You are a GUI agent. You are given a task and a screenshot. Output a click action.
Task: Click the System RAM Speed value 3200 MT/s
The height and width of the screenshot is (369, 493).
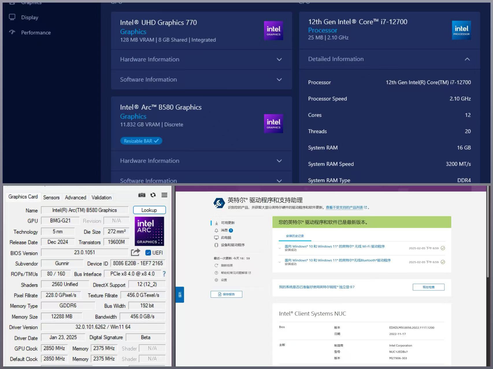(x=458, y=164)
